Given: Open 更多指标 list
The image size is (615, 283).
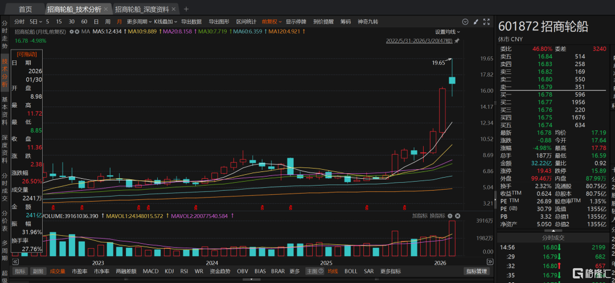Looking at the screenshot, I should click(391, 271).
